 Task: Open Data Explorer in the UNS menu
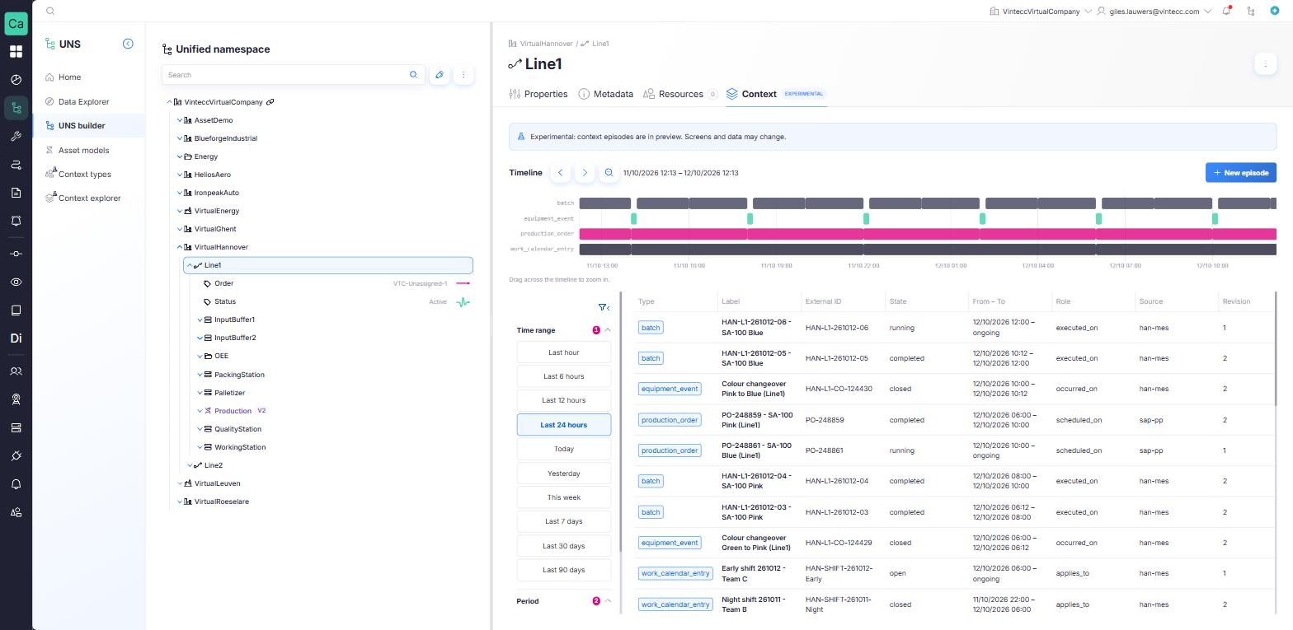pos(83,101)
